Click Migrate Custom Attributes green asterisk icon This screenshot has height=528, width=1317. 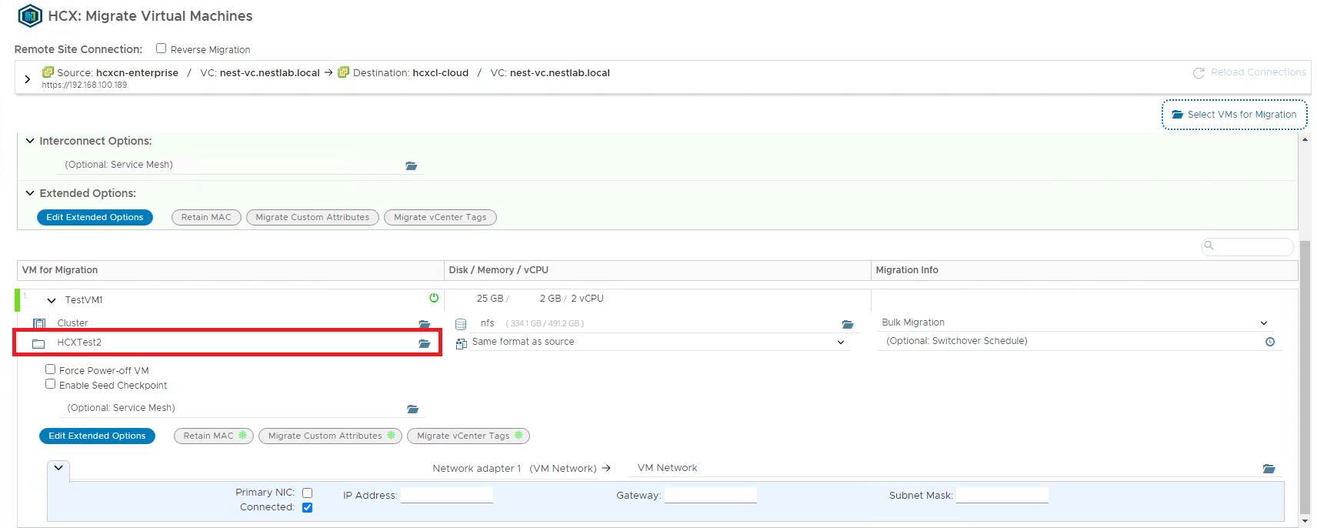click(x=391, y=435)
